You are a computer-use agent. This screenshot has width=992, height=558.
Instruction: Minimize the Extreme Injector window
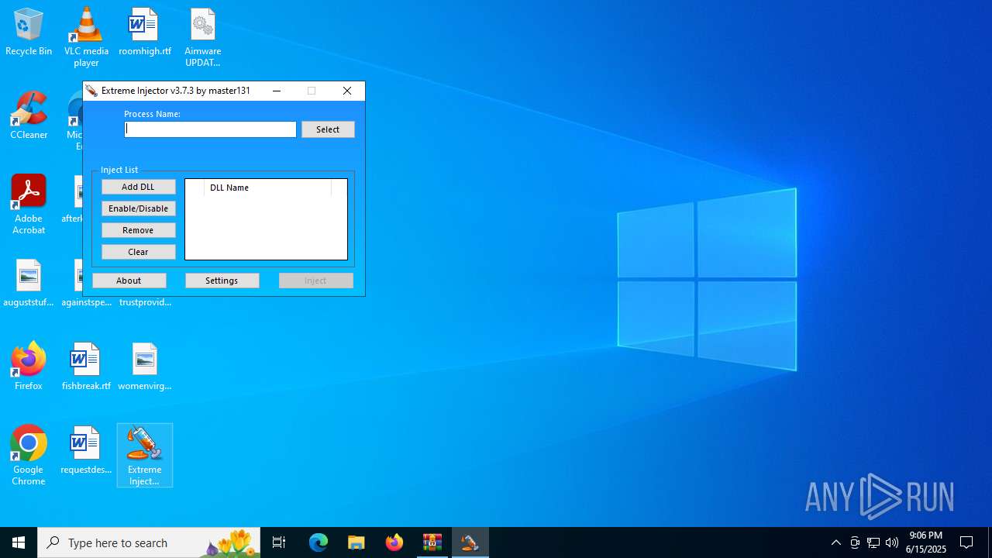click(277, 91)
